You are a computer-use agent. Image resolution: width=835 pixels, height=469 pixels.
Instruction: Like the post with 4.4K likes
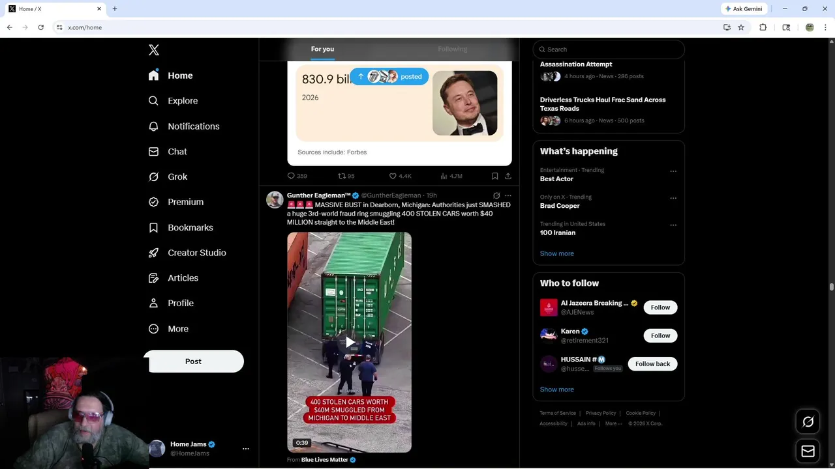(x=400, y=176)
